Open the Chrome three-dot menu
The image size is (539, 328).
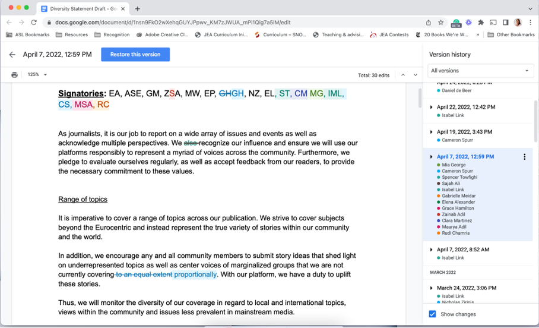[531, 23]
